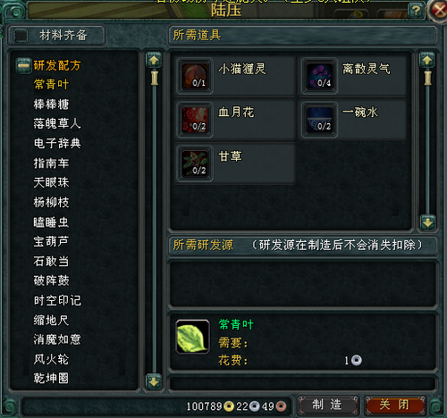
Task: Choose 风火轮 from the recipe list
Action: tap(51, 359)
